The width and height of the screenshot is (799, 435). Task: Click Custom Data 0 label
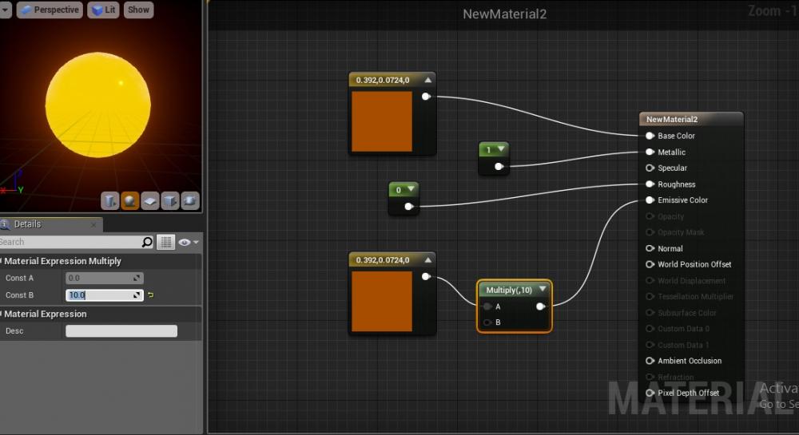click(x=683, y=329)
